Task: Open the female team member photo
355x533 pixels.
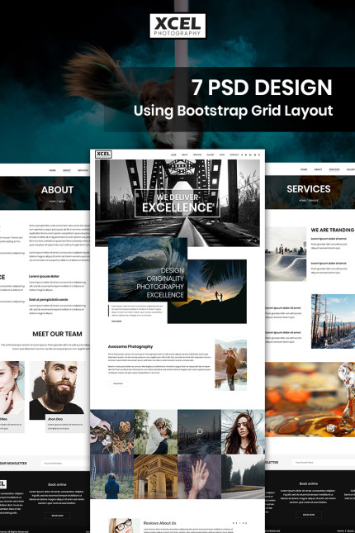Action: pos(12,388)
